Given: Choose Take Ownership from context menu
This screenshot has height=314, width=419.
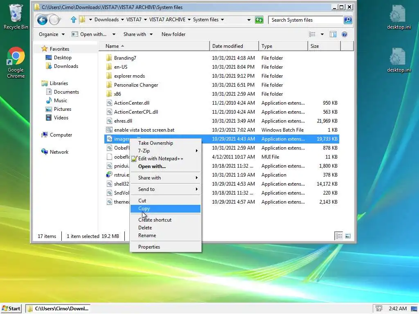Looking at the screenshot, I should point(166,143).
